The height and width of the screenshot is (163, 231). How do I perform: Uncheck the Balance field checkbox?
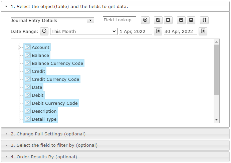(28, 55)
